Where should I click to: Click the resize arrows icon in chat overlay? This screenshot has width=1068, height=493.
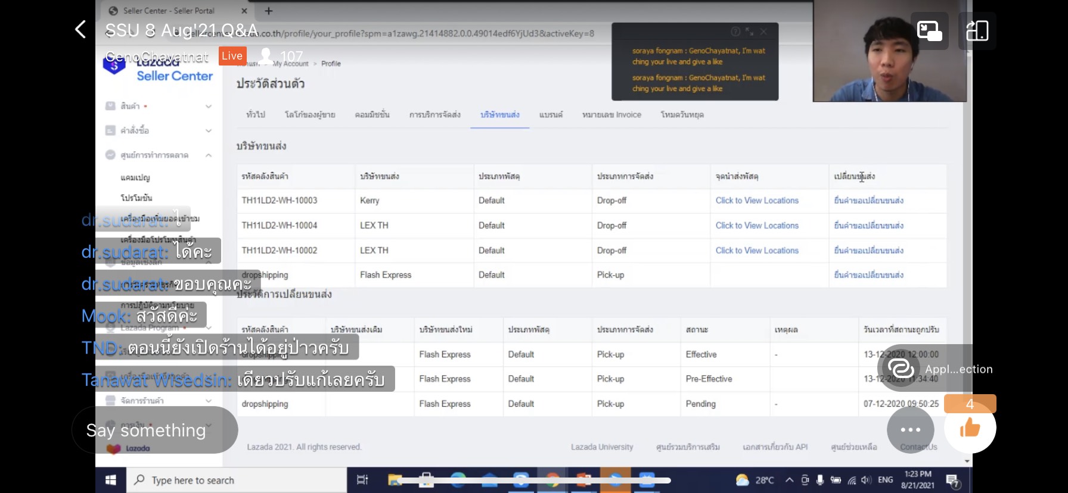tap(749, 32)
